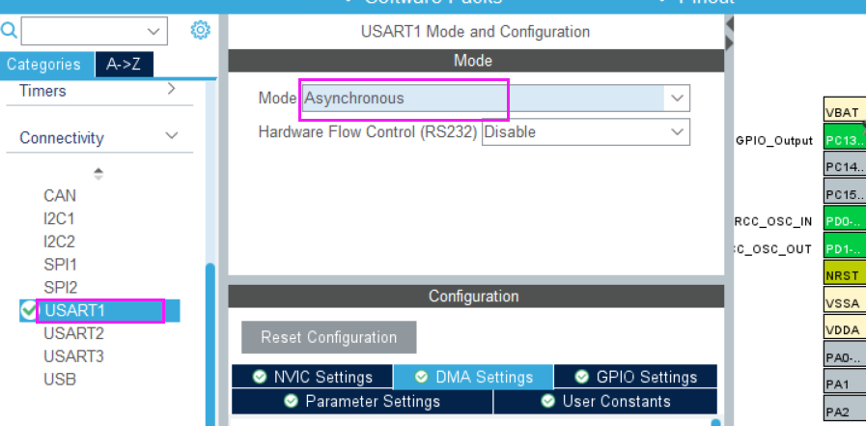The height and width of the screenshot is (426, 866).
Task: Select USART2 peripheral
Action: 73,333
